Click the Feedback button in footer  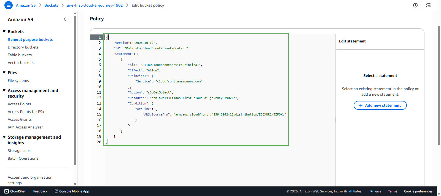(x=40, y=191)
